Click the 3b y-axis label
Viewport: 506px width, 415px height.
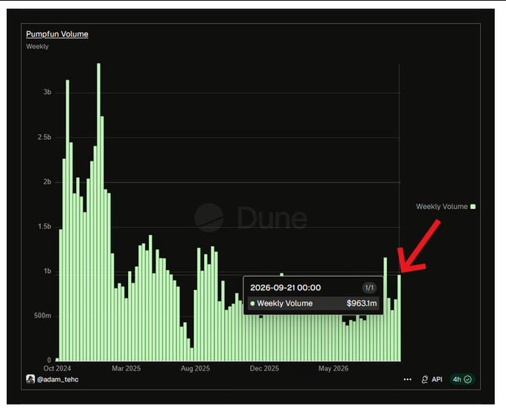click(48, 92)
